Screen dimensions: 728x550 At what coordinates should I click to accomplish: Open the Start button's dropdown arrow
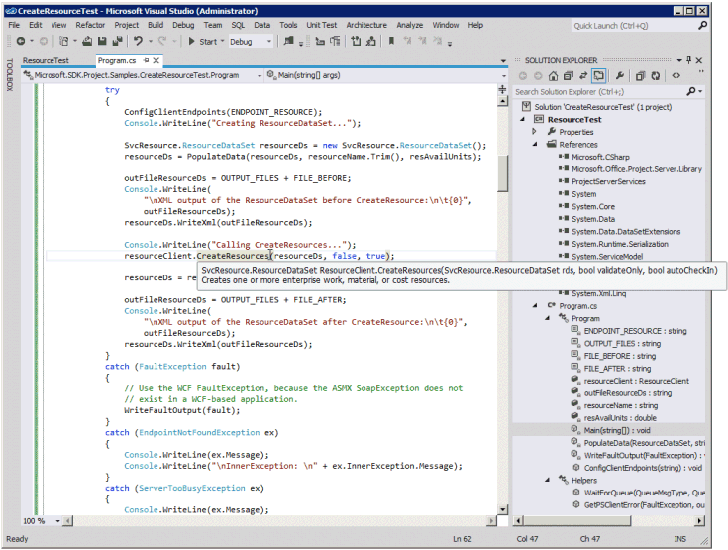pos(222,41)
